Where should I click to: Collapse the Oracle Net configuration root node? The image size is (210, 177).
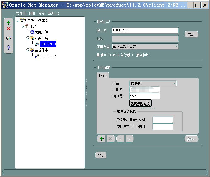tap(18, 20)
